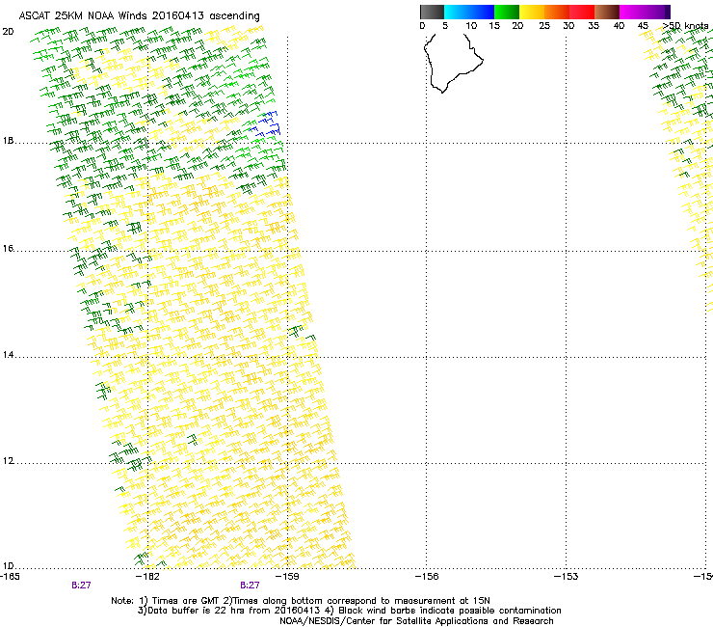Click the NOAA/NESDIS Center for Satellite Applications credit

[x=416, y=621]
